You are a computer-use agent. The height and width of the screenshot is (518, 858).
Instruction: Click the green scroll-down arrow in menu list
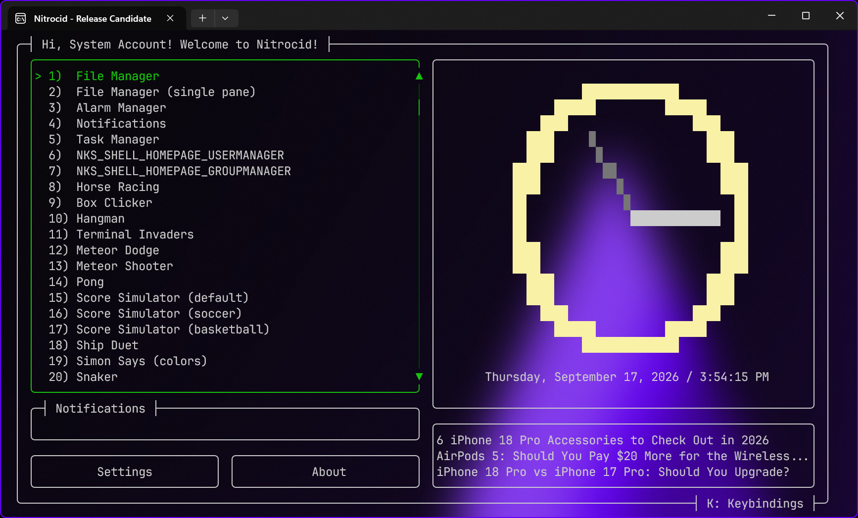coord(419,377)
